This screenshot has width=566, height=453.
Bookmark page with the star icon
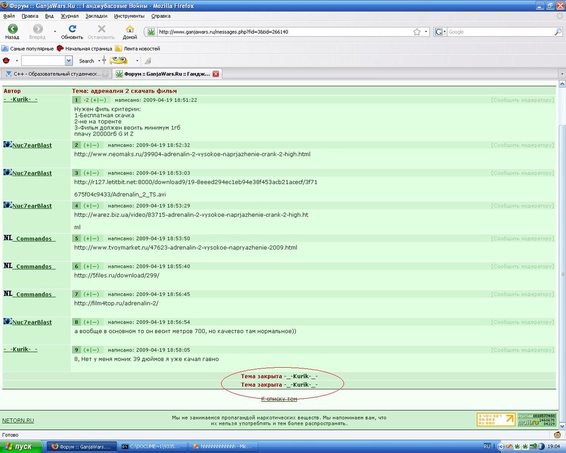click(x=417, y=32)
